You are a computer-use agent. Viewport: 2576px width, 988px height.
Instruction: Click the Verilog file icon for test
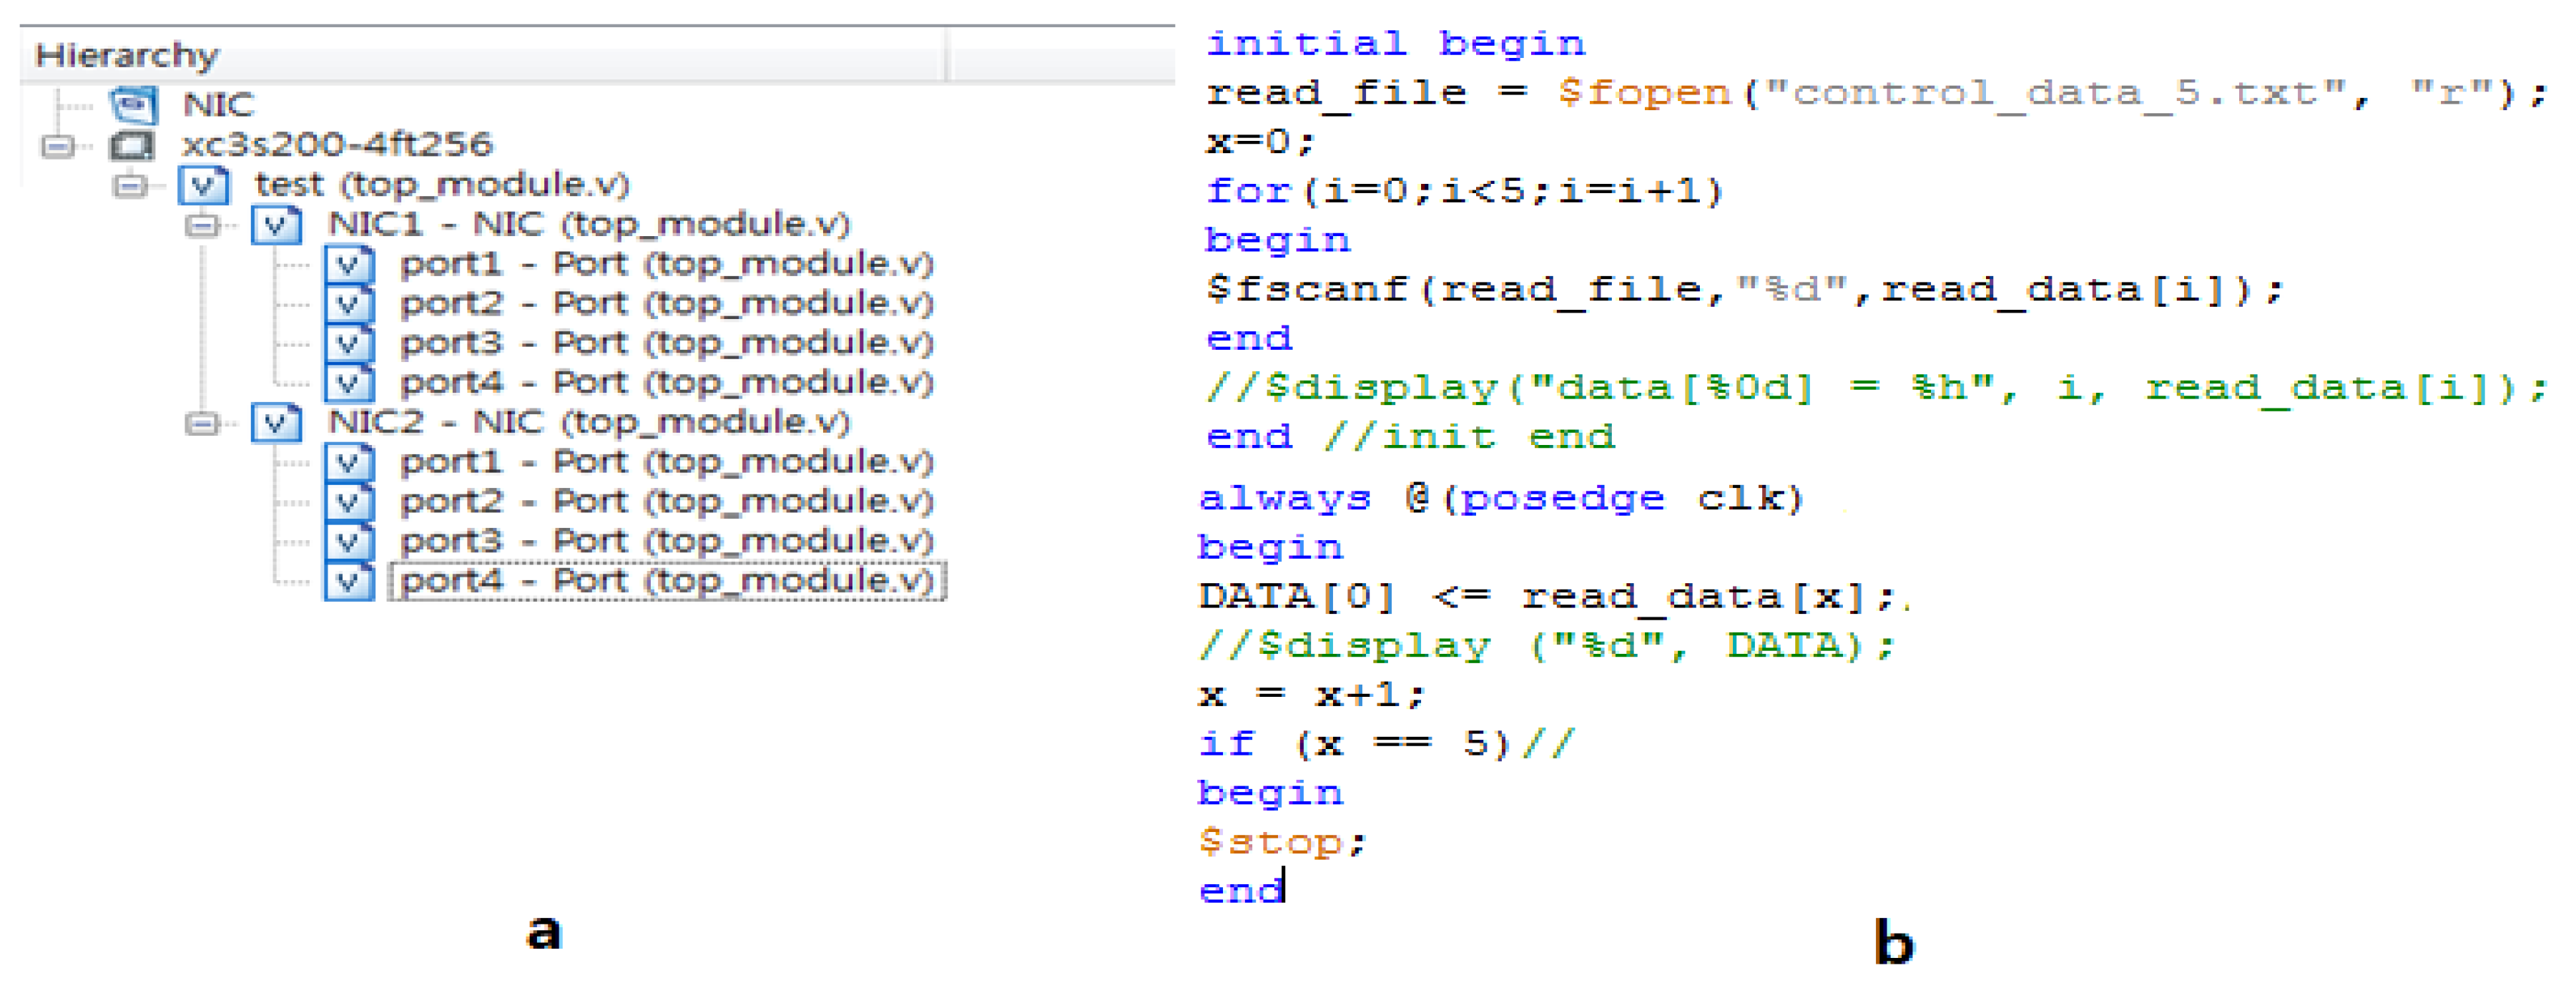204,185
